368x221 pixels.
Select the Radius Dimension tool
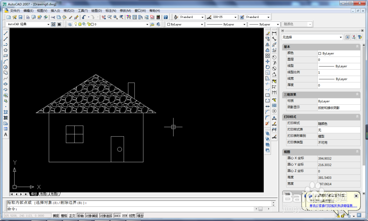[x=274, y=57]
